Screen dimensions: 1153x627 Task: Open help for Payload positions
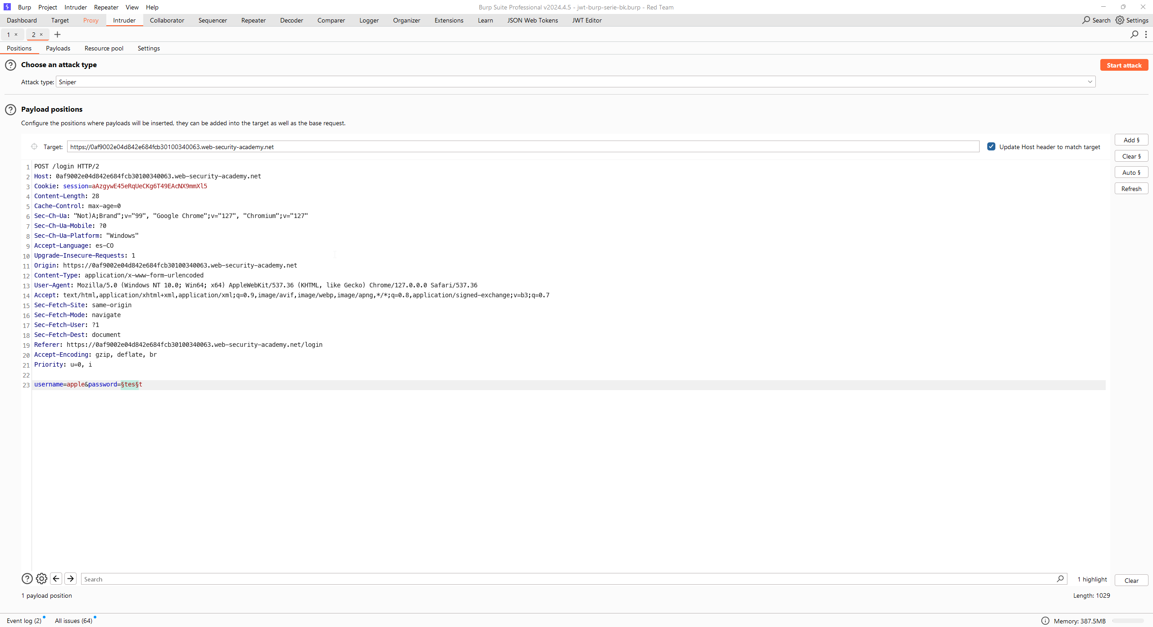coord(10,109)
